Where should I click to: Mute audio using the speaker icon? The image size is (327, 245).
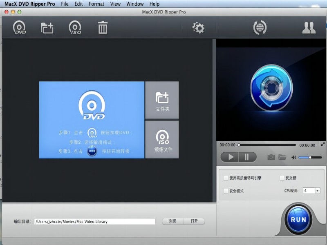point(293,157)
